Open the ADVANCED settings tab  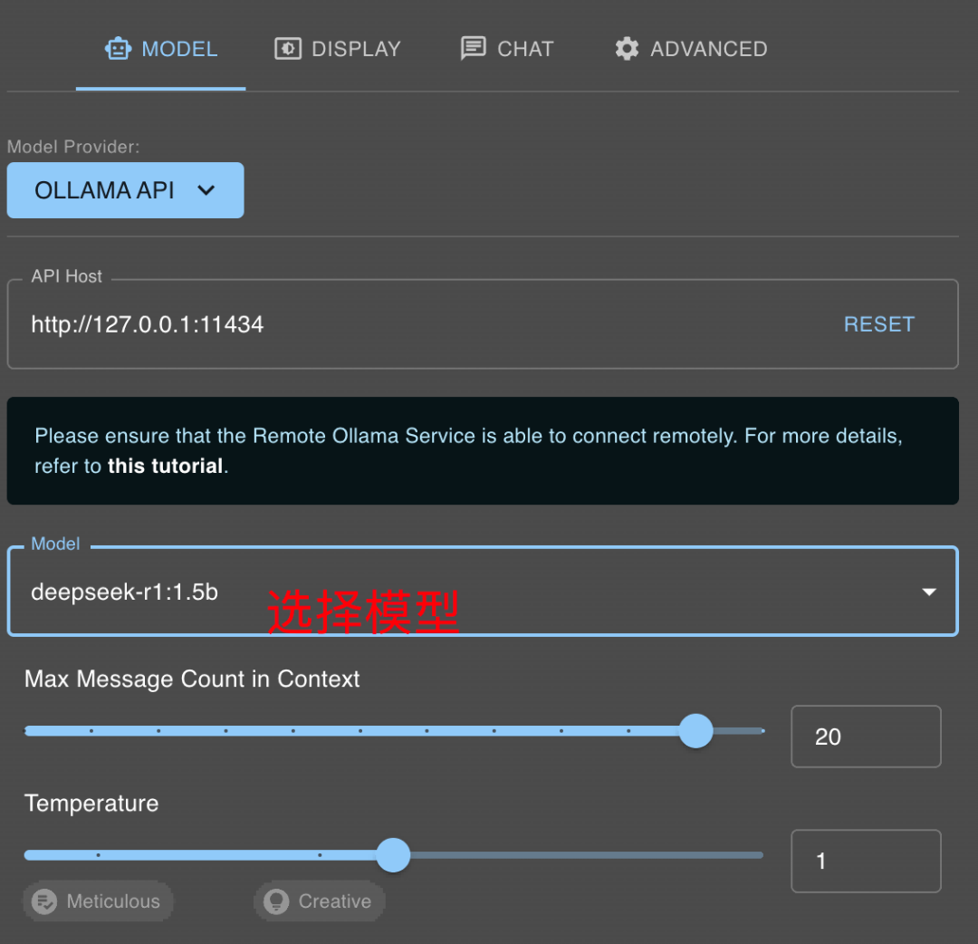[690, 49]
